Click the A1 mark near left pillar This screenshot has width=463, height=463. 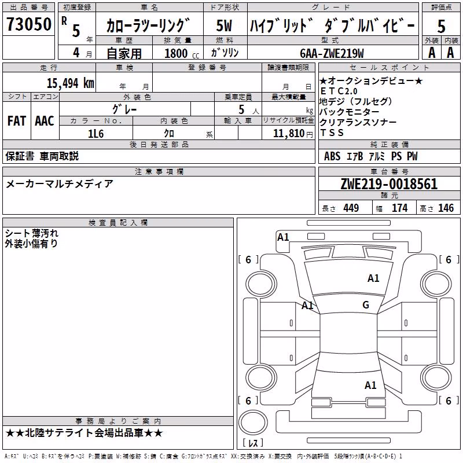tap(307, 306)
